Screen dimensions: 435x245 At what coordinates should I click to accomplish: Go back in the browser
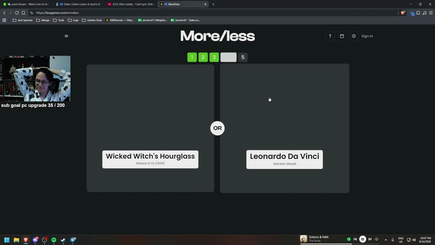tap(4, 13)
